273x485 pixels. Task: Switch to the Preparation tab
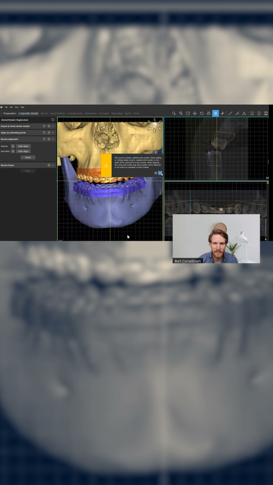point(10,113)
